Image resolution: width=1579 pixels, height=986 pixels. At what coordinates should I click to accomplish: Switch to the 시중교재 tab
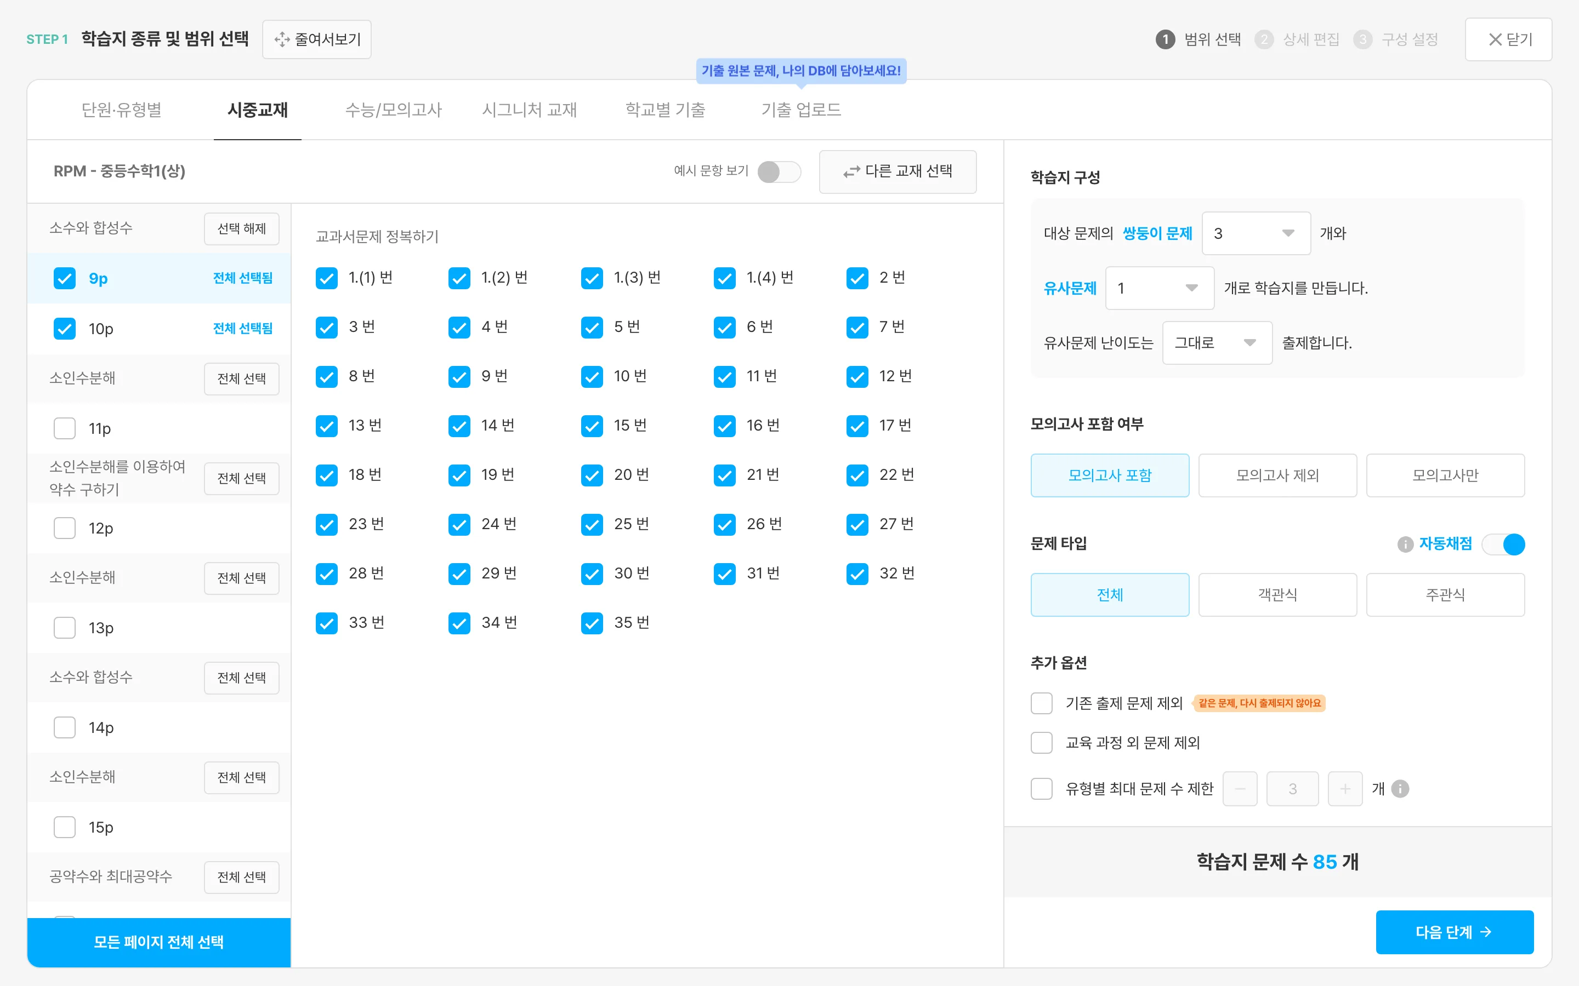pos(257,110)
